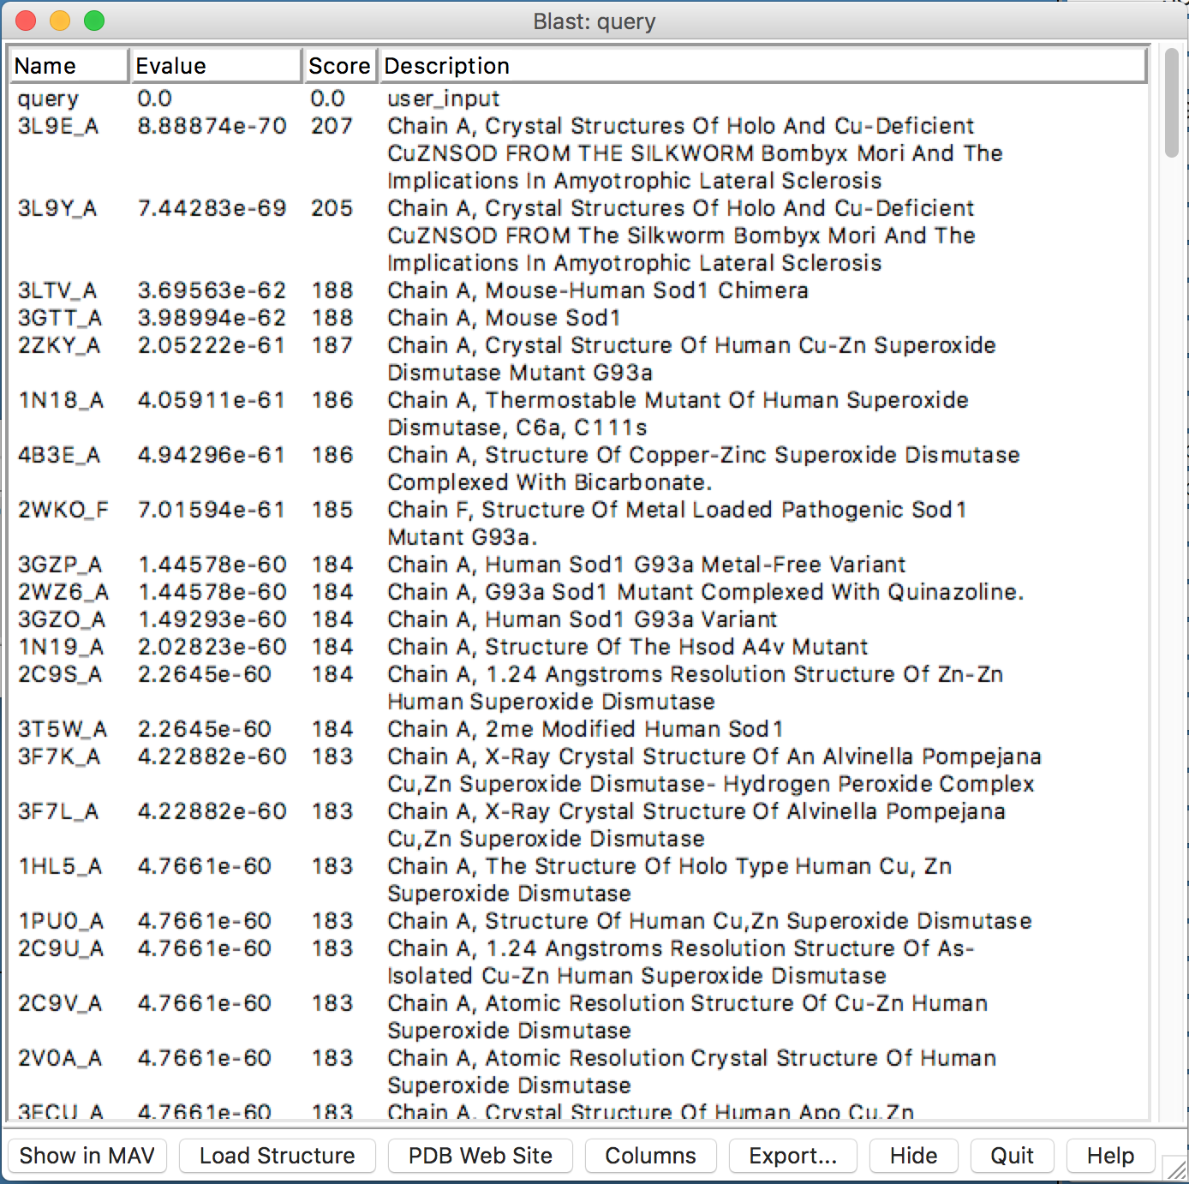Viewport: 1189px width, 1184px height.
Task: Click the green zoom window button
Action: click(x=94, y=21)
